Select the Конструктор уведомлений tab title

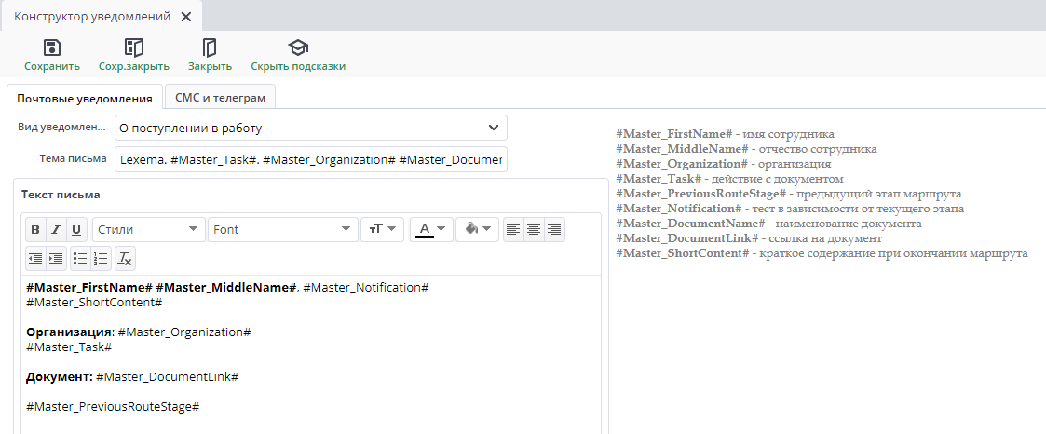[92, 17]
